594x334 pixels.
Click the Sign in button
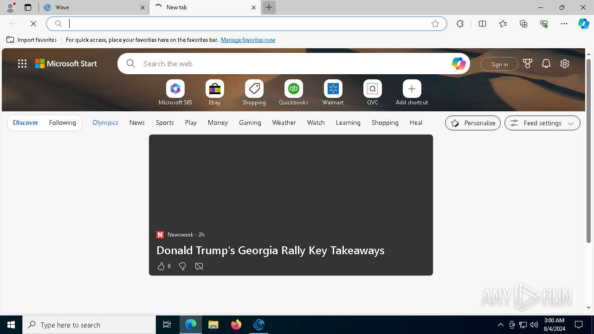tap(499, 64)
